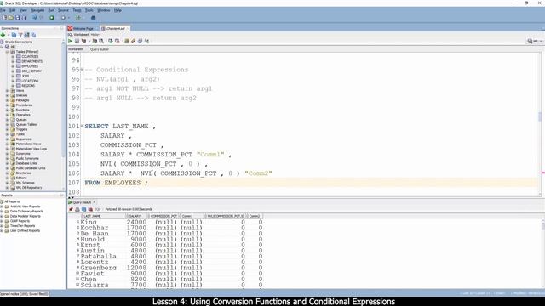This screenshot has height=306, width=545.
Task: Select Materialized Views node
Action: (x=28, y=144)
